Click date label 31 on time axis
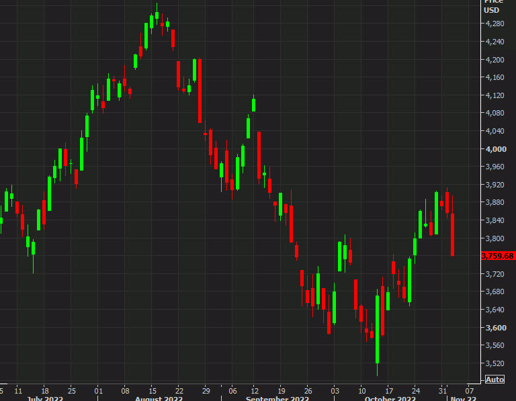The width and height of the screenshot is (516, 401). [443, 391]
